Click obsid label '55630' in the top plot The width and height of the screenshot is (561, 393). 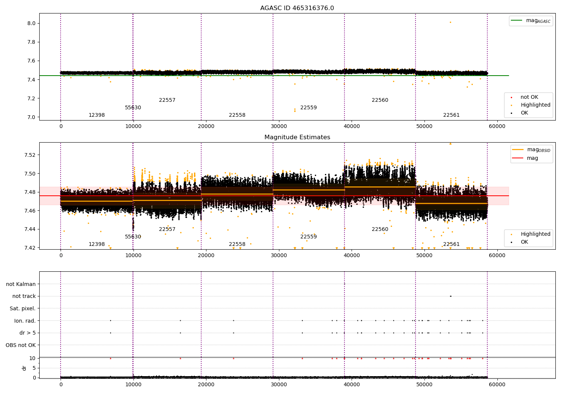[x=133, y=108]
